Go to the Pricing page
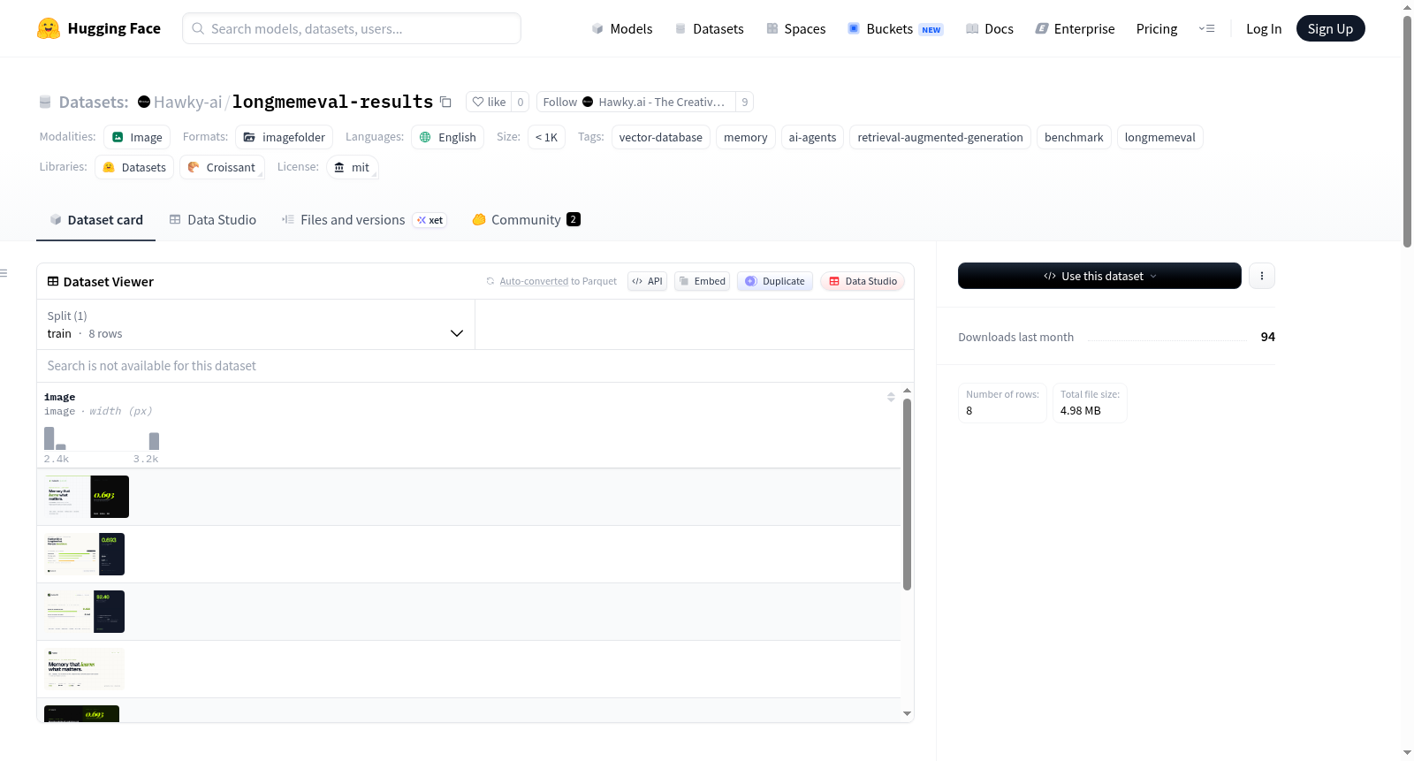This screenshot has height=761, width=1414. pos(1157,28)
